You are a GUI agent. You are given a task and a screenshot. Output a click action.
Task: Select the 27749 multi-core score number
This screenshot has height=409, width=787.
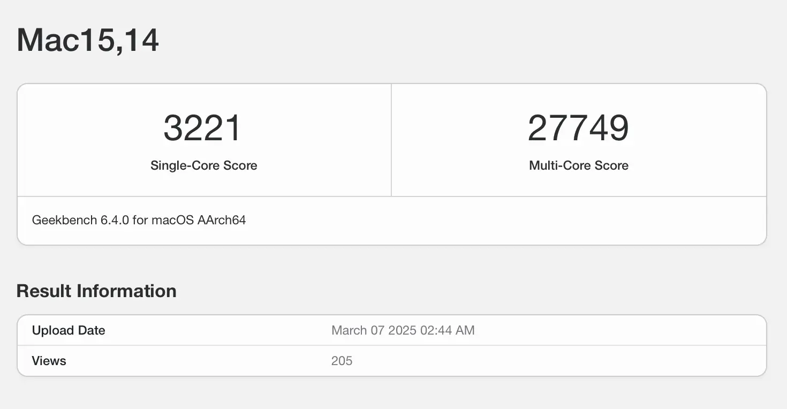(x=578, y=128)
